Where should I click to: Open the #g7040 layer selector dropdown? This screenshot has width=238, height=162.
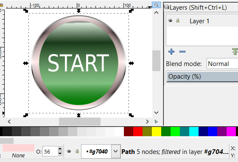101,151
